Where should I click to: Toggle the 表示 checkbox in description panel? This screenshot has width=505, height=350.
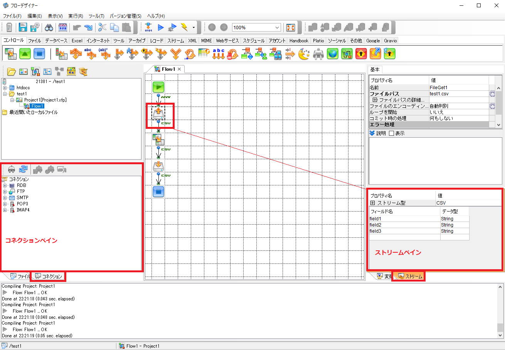[x=392, y=133]
